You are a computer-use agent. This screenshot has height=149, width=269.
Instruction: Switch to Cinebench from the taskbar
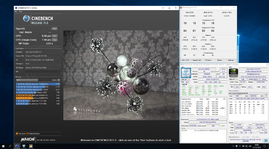pos(17,146)
